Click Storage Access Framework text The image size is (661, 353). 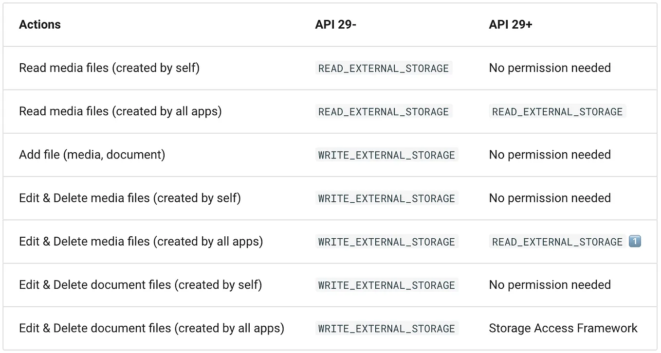coord(563,328)
